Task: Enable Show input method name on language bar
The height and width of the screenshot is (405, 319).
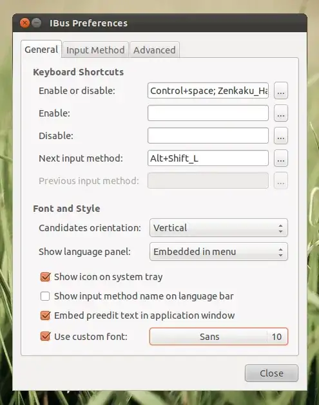Action: tap(45, 296)
